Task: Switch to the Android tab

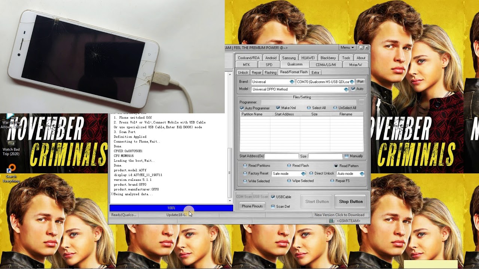Action: tap(271, 58)
